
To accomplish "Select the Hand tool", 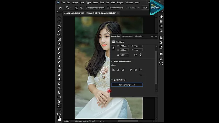I will [x=59, y=101].
